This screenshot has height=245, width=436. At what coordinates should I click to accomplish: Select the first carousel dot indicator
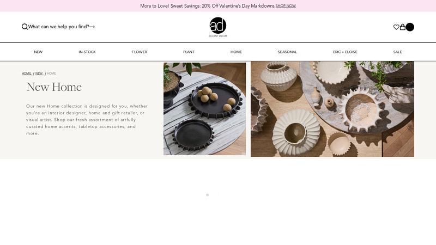click(x=207, y=195)
